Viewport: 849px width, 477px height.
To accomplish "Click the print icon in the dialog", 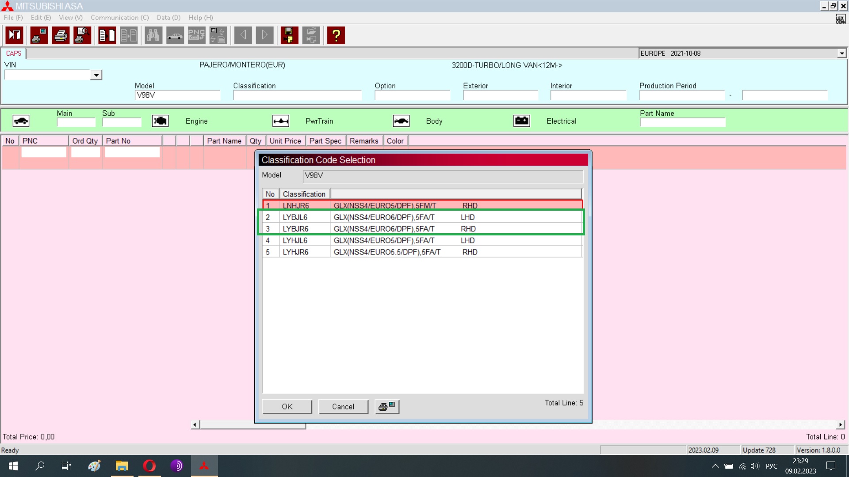I will pyautogui.click(x=387, y=406).
